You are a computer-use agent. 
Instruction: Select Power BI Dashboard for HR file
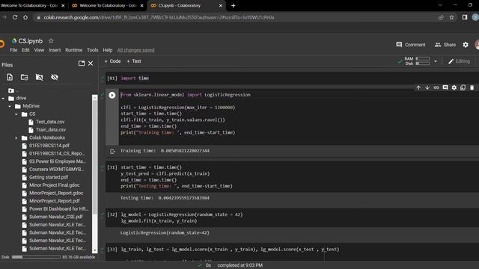58,209
